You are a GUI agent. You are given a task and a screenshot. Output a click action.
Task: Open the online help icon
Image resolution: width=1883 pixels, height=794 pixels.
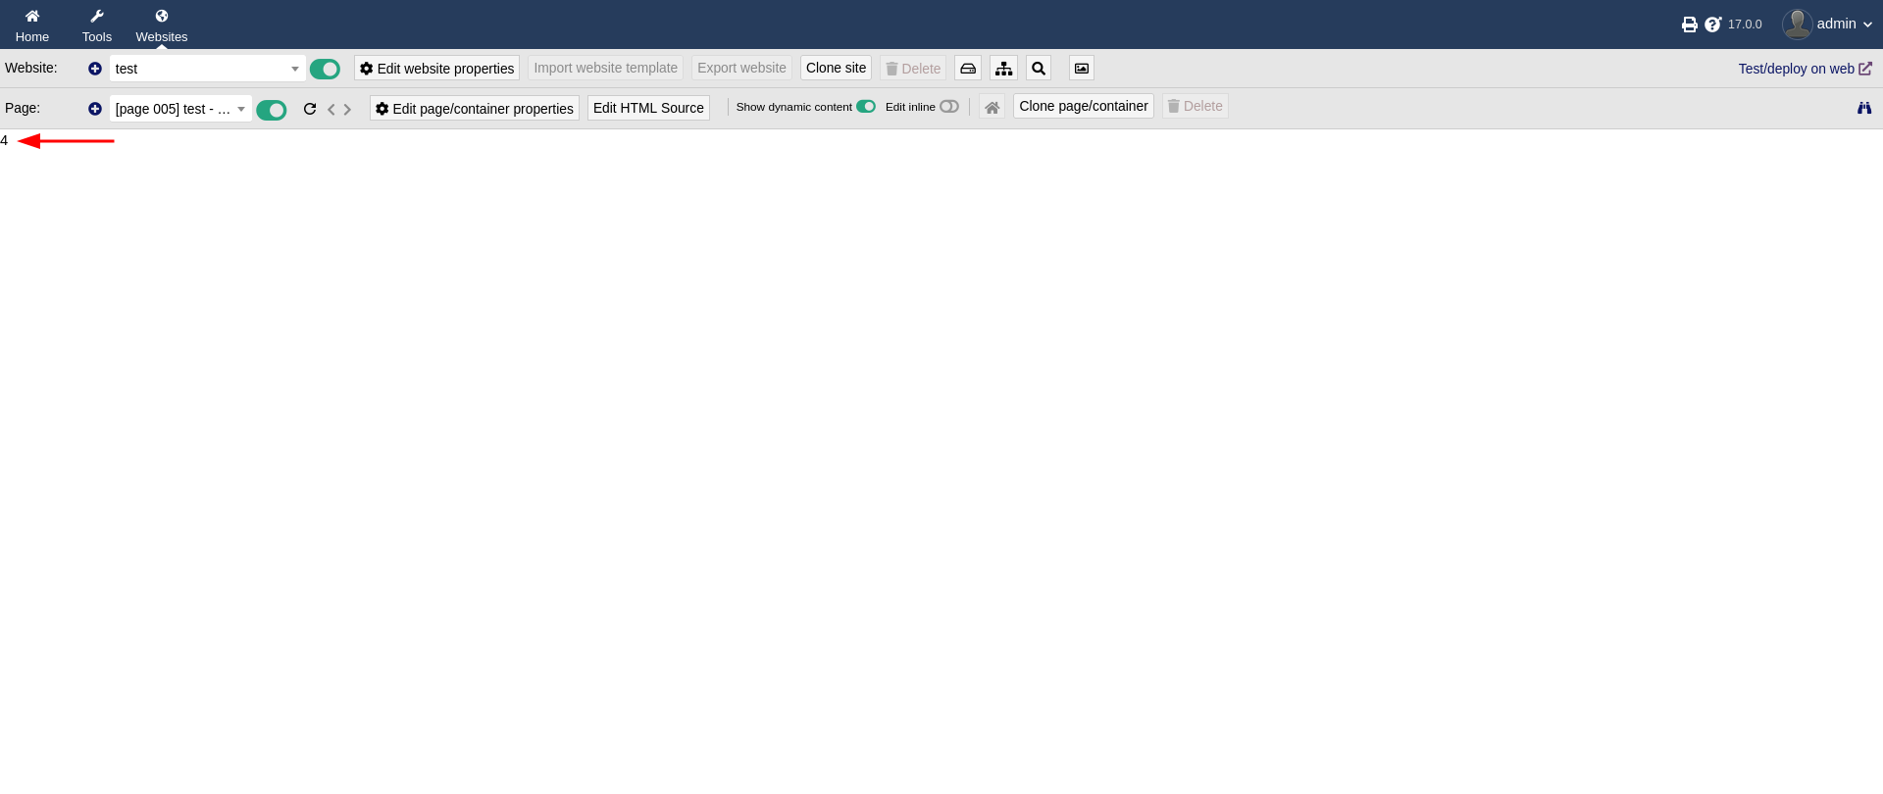pyautogui.click(x=1712, y=25)
